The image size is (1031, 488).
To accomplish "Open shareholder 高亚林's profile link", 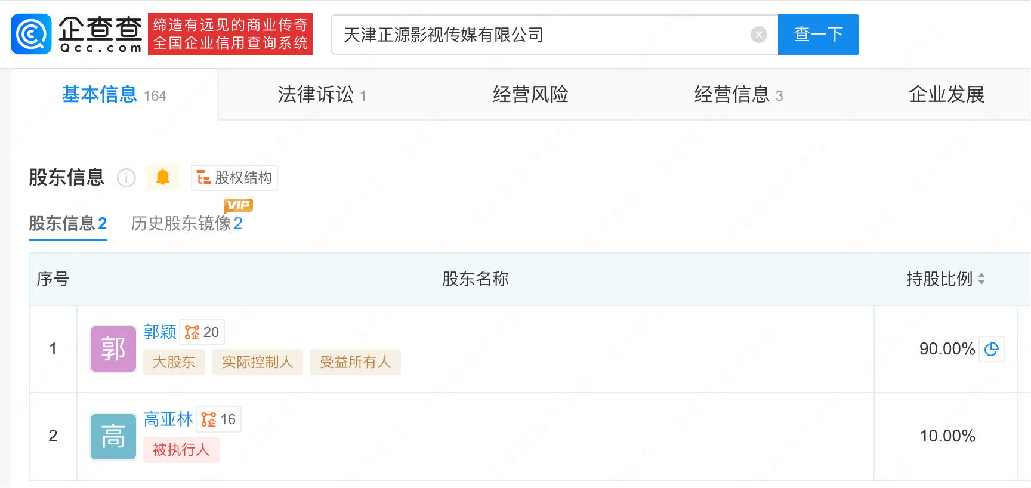I will [x=168, y=419].
